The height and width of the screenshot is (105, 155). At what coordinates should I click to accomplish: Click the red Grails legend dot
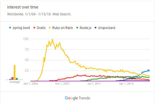[34, 28]
